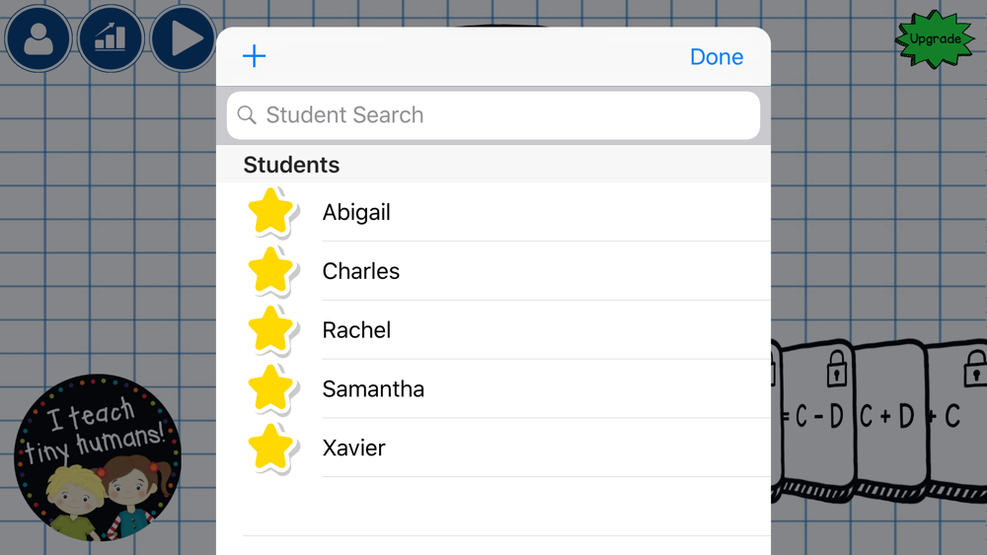Tap the star beside Charles
The image size is (987, 555).
[x=272, y=271]
